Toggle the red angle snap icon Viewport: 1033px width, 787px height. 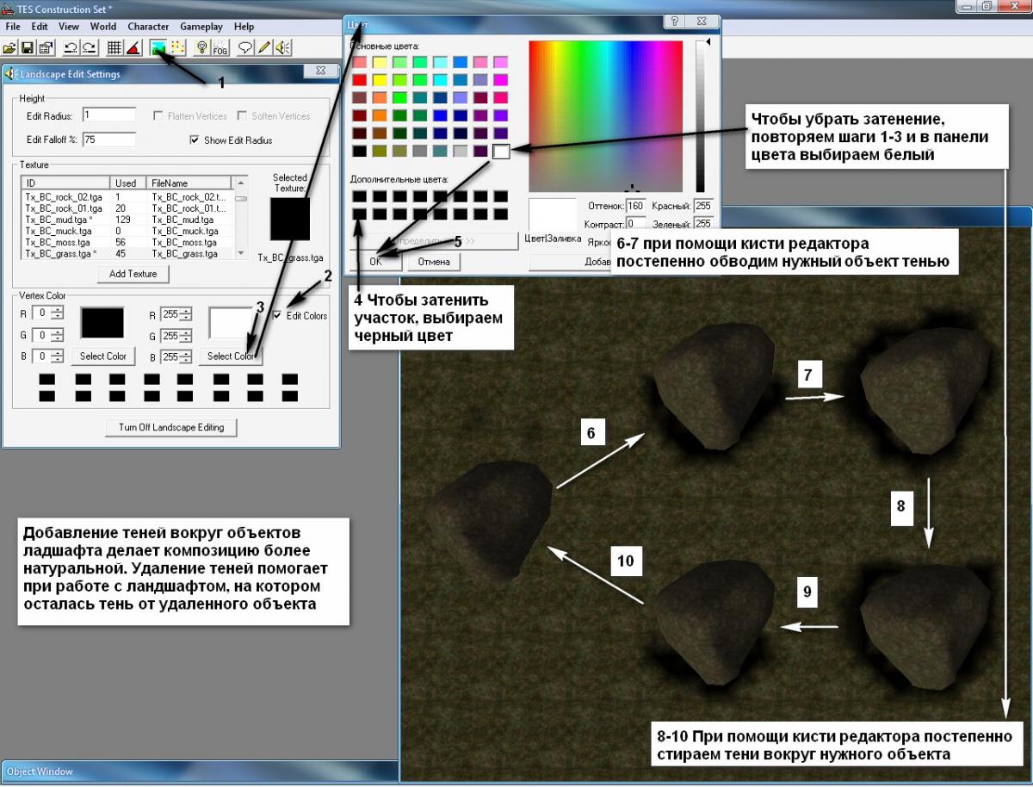133,48
